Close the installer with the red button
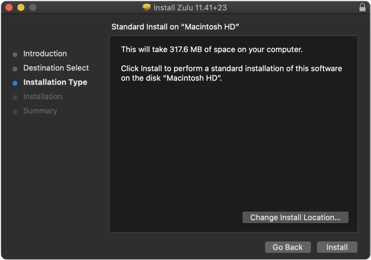The height and width of the screenshot is (260, 371). pyautogui.click(x=9, y=8)
